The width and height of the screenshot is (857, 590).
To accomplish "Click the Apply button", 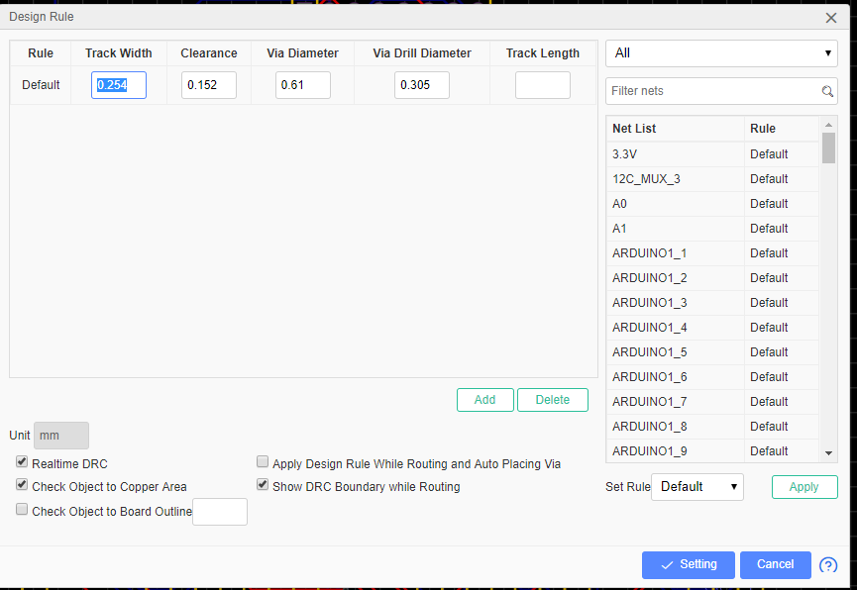I will (x=804, y=487).
